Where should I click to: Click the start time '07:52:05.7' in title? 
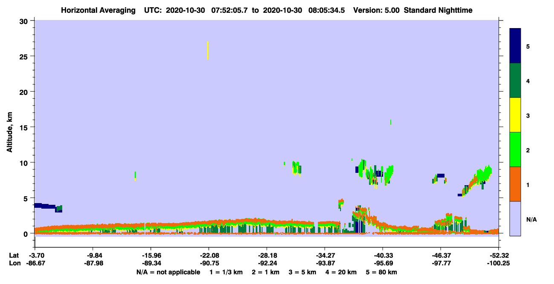pos(229,10)
